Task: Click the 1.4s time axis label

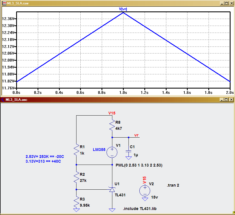Action: (x=166, y=92)
